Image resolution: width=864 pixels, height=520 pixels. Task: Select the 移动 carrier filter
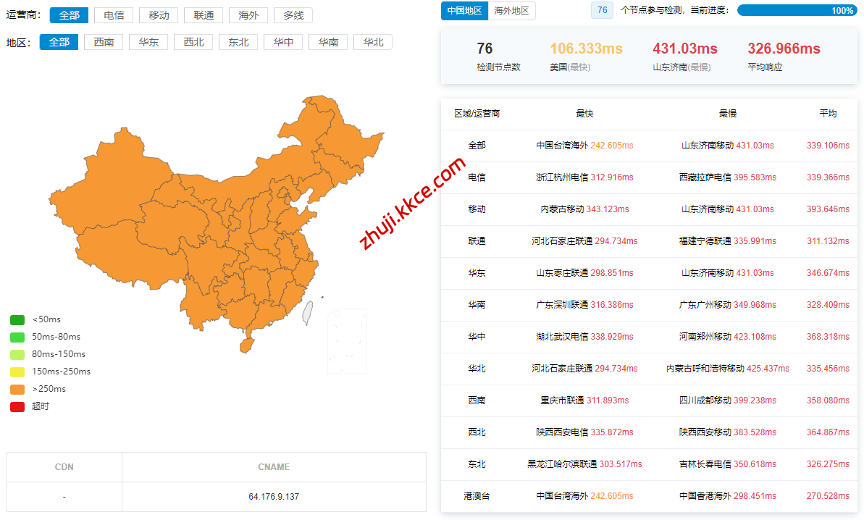pyautogui.click(x=159, y=15)
